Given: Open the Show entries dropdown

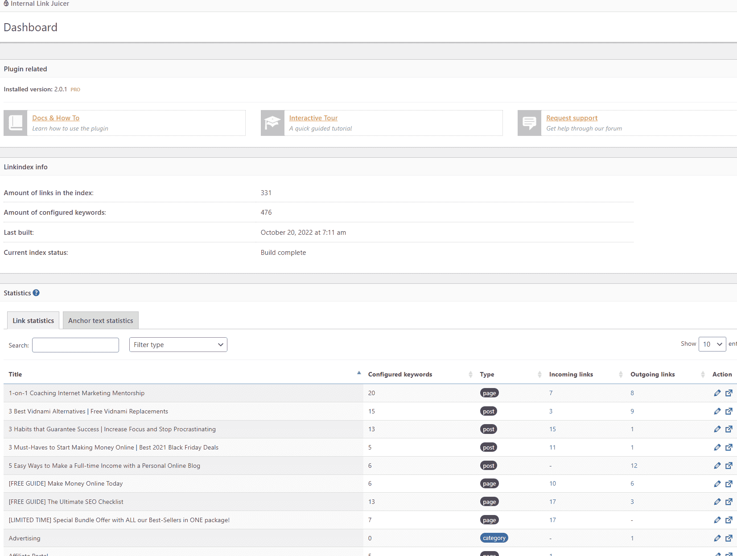Looking at the screenshot, I should (712, 344).
